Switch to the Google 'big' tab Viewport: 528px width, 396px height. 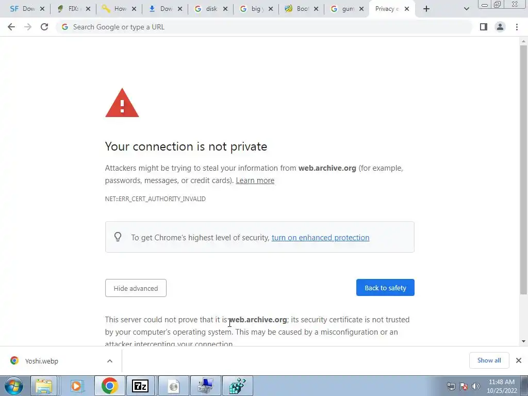coord(255,9)
